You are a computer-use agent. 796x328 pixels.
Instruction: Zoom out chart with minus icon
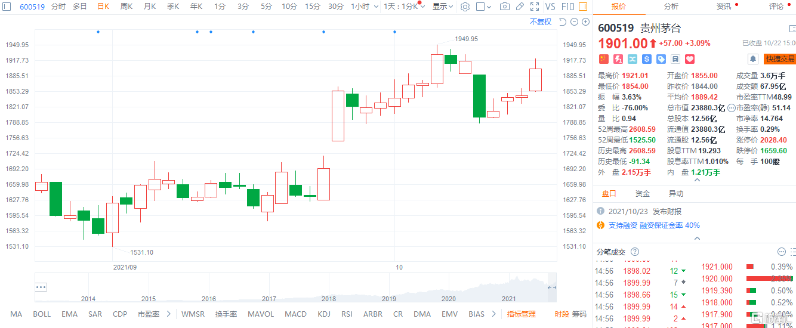573,22
